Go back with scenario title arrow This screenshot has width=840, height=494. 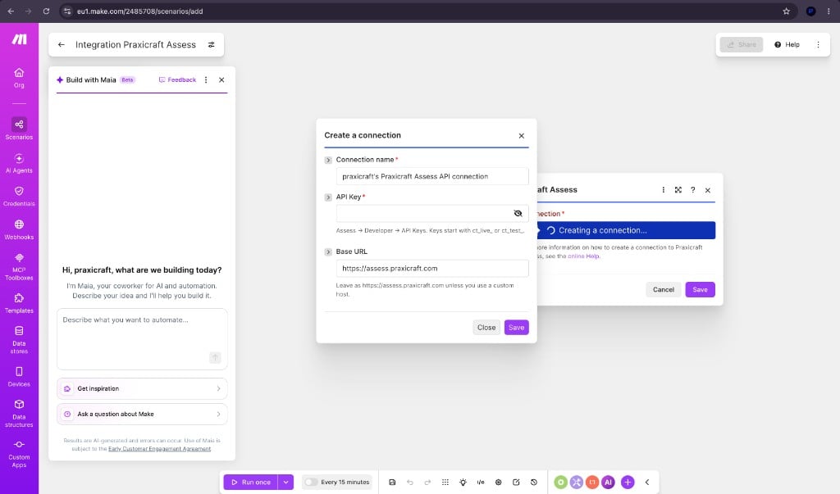click(61, 45)
